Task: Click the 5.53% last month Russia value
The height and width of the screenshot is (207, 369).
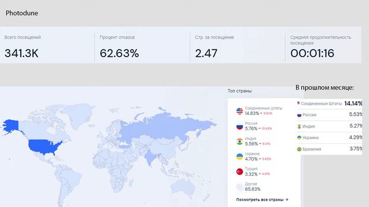Action: pyautogui.click(x=356, y=114)
